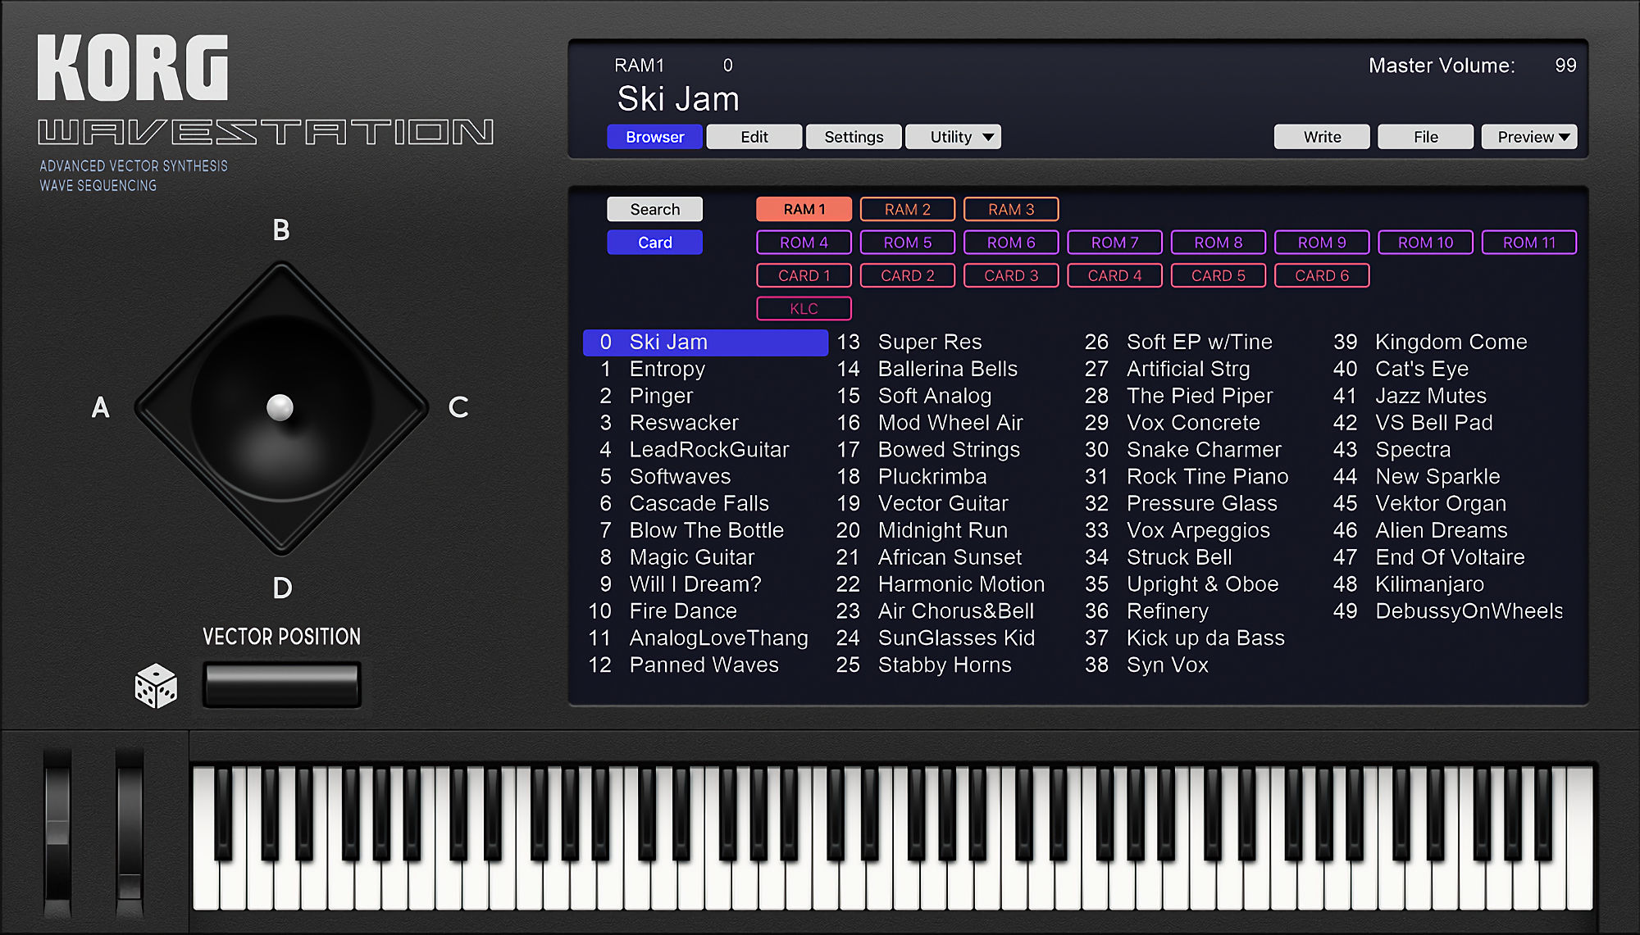This screenshot has height=935, width=1640.
Task: Select the Kilimanjaro patch
Action: 1429,584
